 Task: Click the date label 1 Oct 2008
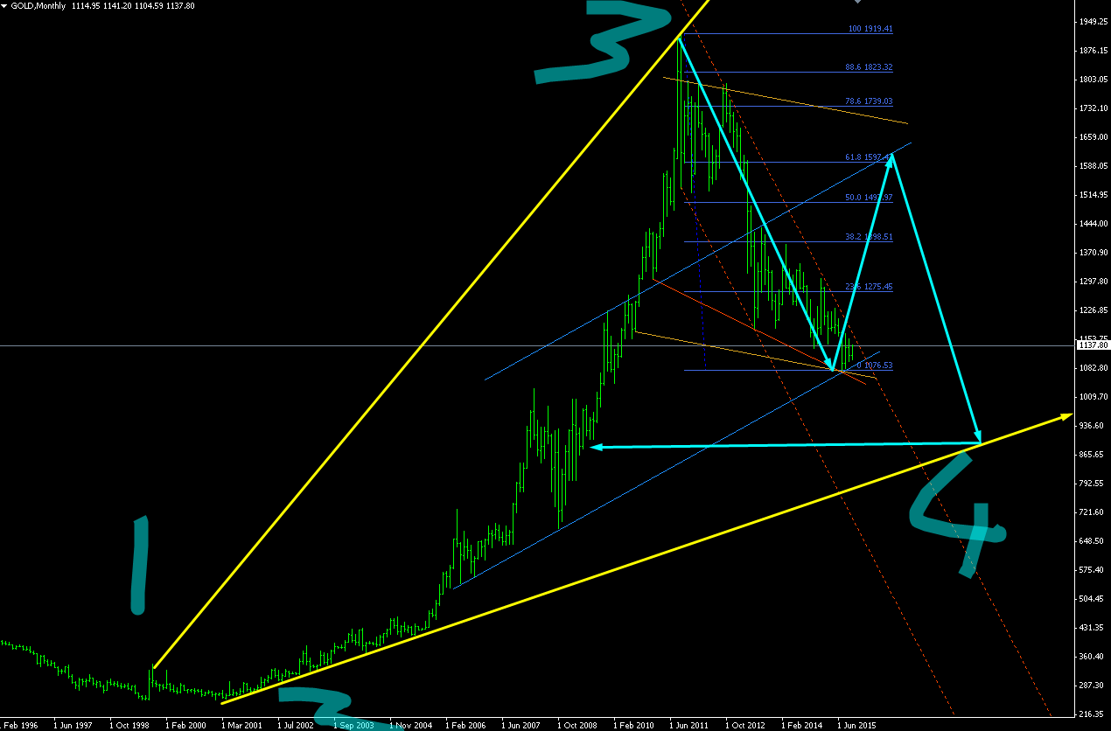pos(576,725)
